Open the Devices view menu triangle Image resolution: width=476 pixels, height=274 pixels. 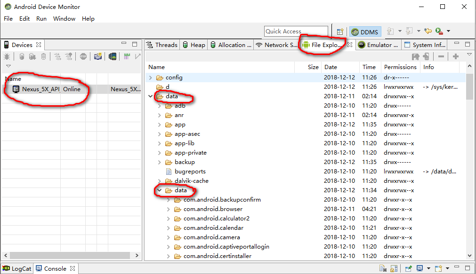click(8, 66)
